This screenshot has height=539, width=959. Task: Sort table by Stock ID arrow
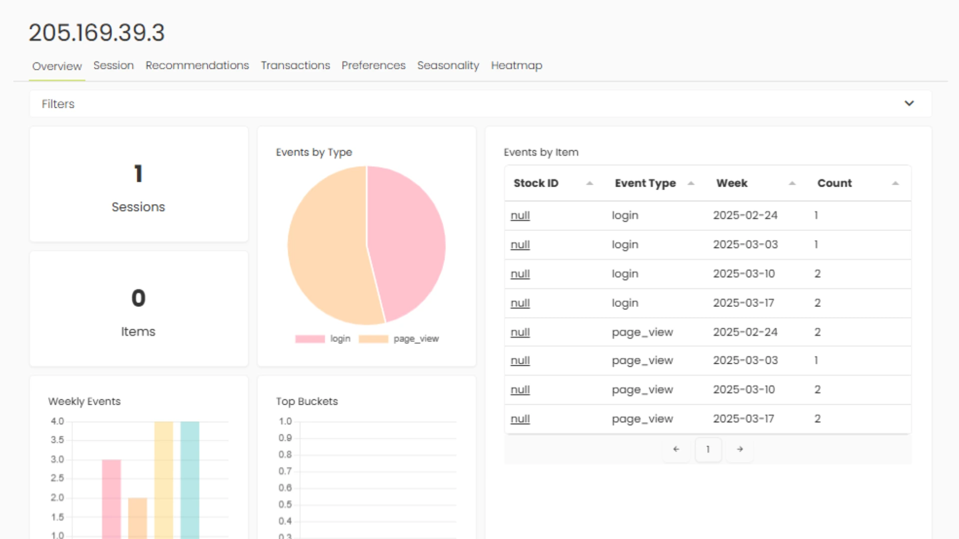[589, 183]
